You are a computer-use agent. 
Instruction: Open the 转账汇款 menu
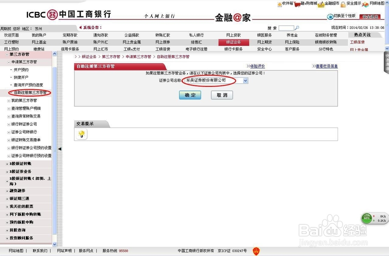tap(163, 35)
